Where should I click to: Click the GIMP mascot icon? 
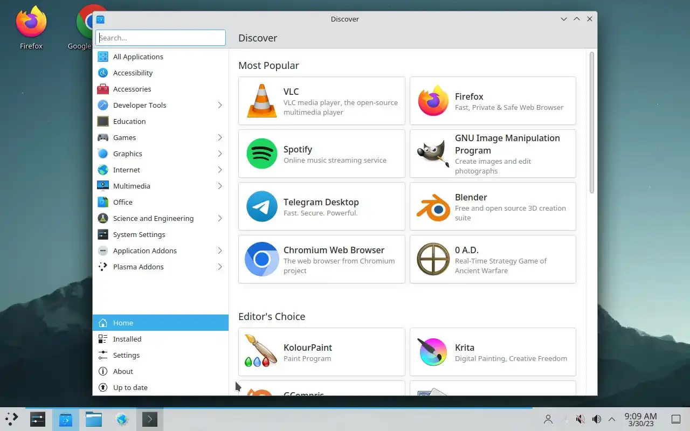click(x=433, y=154)
